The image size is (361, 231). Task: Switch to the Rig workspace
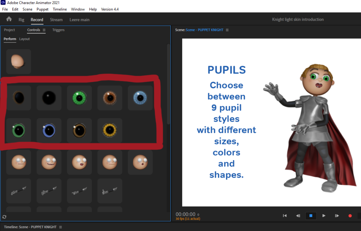click(x=21, y=20)
